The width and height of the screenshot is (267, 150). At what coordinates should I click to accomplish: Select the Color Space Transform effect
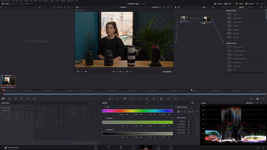tap(245, 59)
